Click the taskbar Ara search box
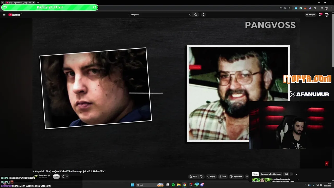This screenshot has height=188, width=334. pyautogui.click(x=150, y=185)
